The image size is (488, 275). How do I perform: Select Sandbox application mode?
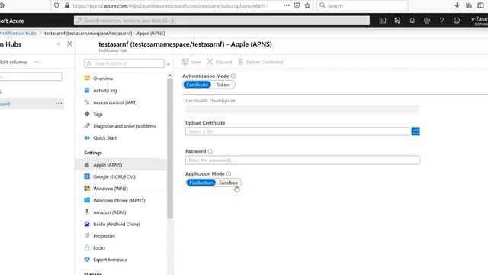click(x=228, y=183)
